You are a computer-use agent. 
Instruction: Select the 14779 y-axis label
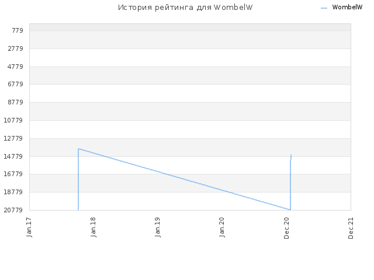point(13,156)
